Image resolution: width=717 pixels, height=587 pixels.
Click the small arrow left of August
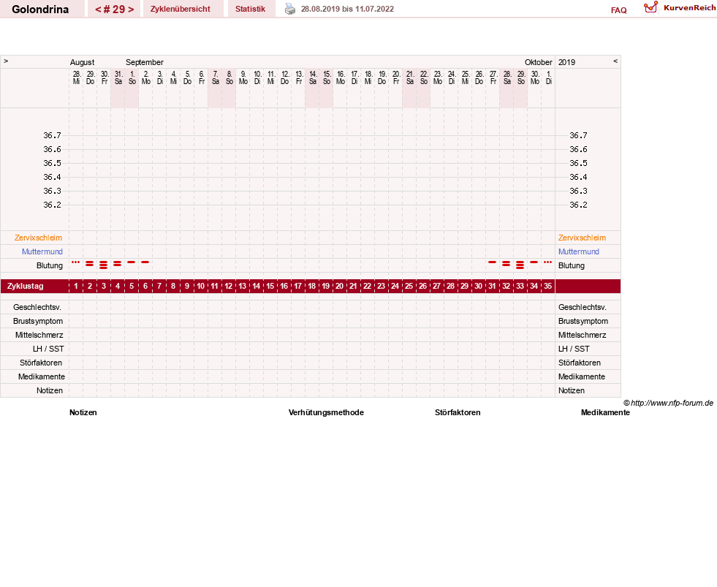coord(6,61)
